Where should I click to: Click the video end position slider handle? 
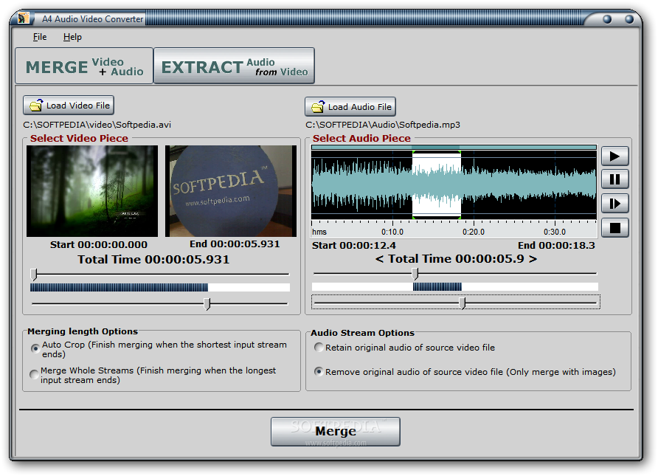(x=207, y=304)
